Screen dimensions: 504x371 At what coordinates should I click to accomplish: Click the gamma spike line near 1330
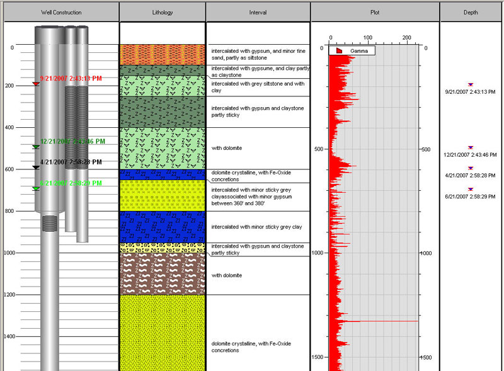[x=382, y=321]
